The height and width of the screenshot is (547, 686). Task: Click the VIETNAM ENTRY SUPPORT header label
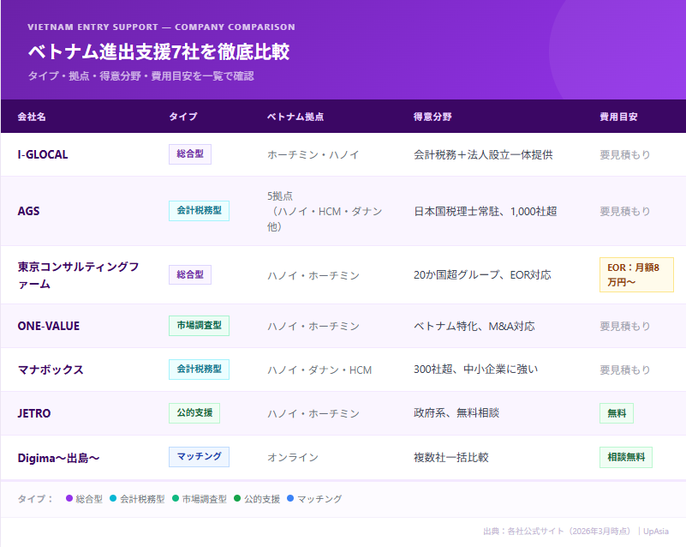(161, 27)
